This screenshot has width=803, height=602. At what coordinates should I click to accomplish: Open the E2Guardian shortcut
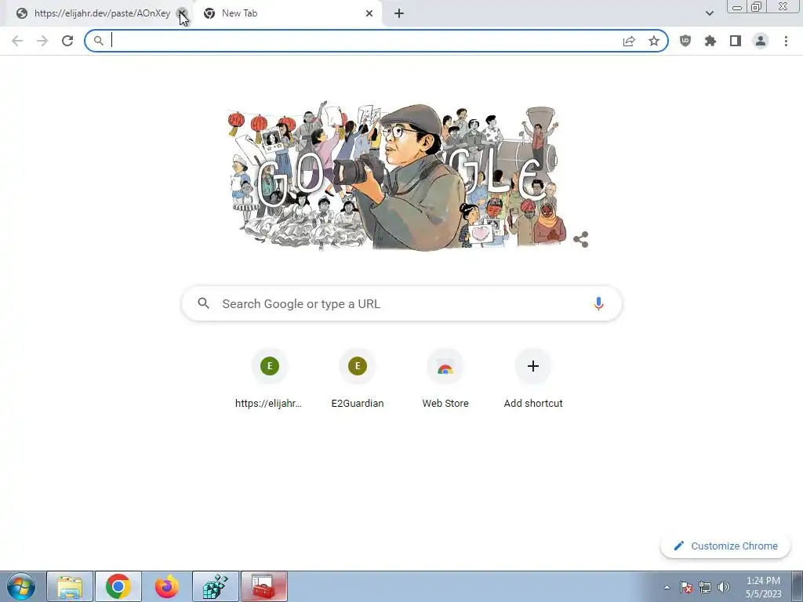click(358, 379)
